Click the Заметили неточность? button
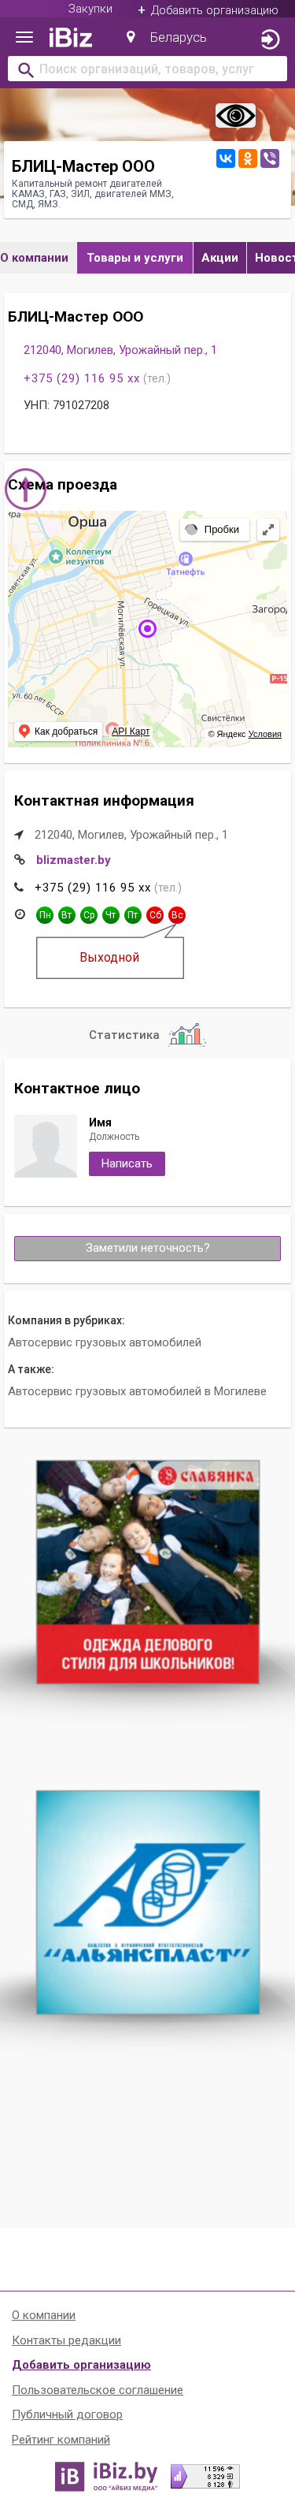Image resolution: width=295 pixels, height=2513 pixels. coord(147,1248)
